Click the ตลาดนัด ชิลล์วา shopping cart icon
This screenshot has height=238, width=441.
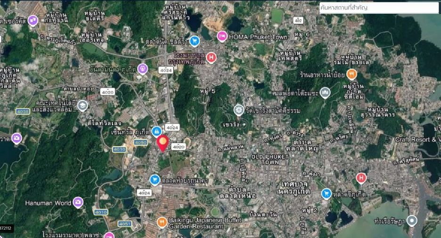pos(194,41)
